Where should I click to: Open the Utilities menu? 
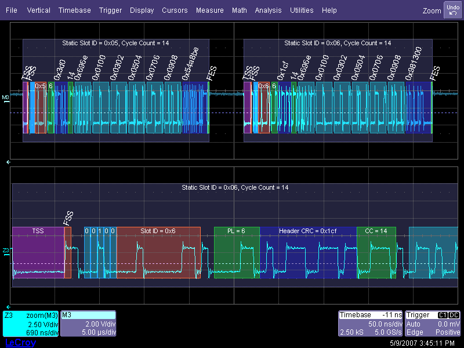tap(302, 10)
